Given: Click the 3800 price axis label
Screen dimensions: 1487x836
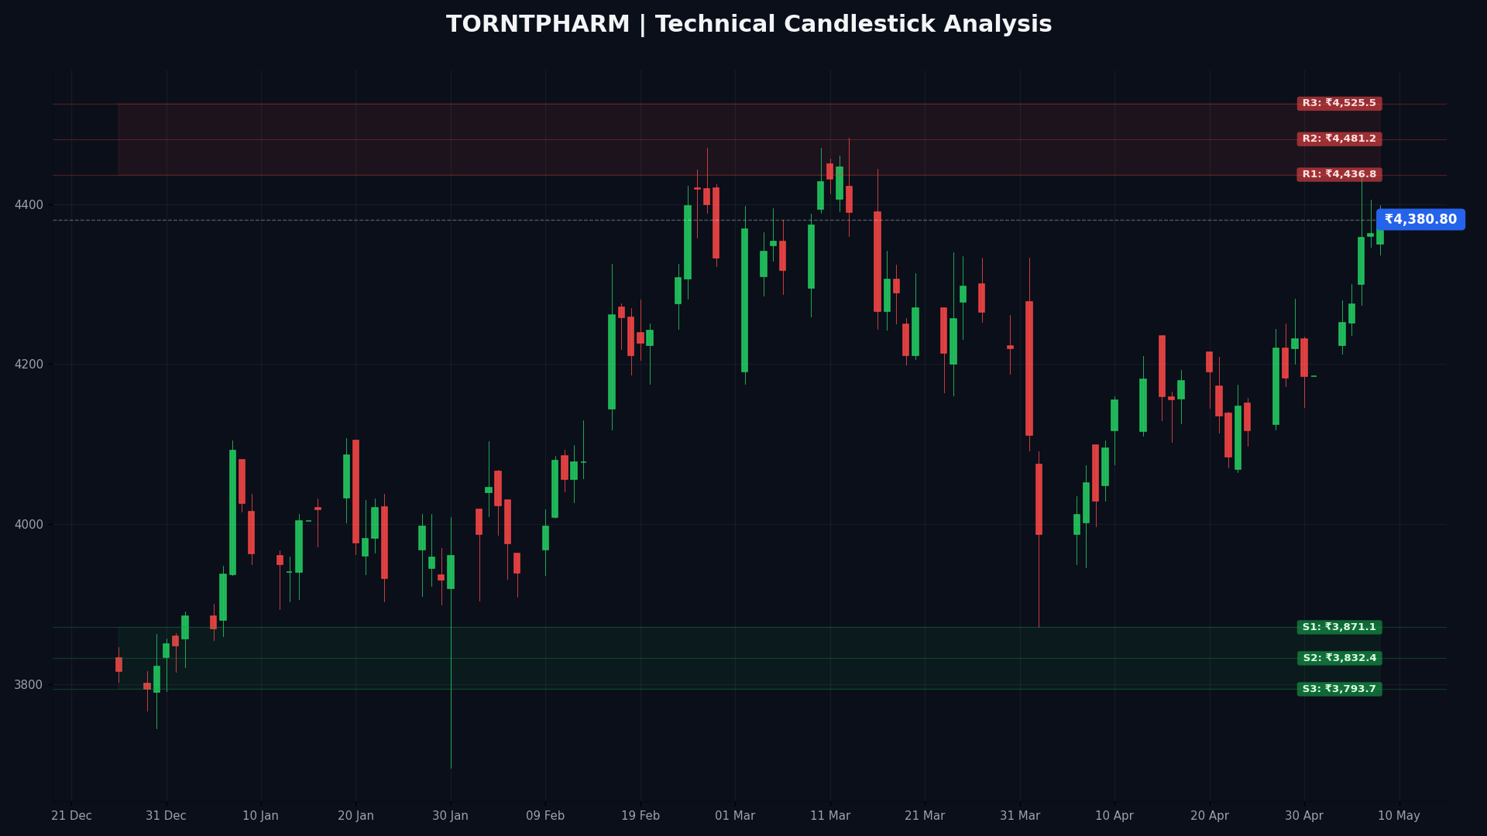Looking at the screenshot, I should coord(29,685).
